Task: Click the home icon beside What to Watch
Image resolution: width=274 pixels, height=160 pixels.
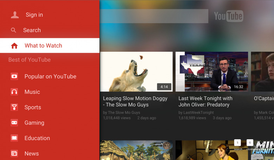Action: pos(14,46)
